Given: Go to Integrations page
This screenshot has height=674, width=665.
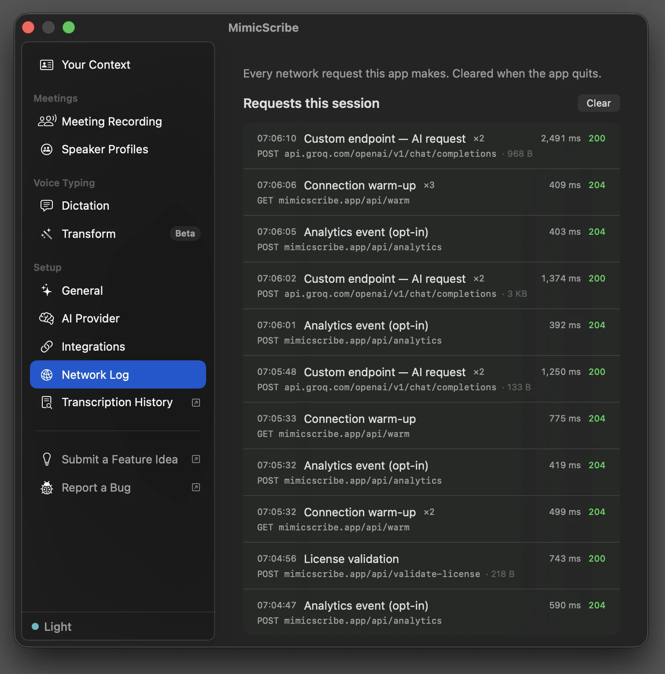Looking at the screenshot, I should point(118,347).
